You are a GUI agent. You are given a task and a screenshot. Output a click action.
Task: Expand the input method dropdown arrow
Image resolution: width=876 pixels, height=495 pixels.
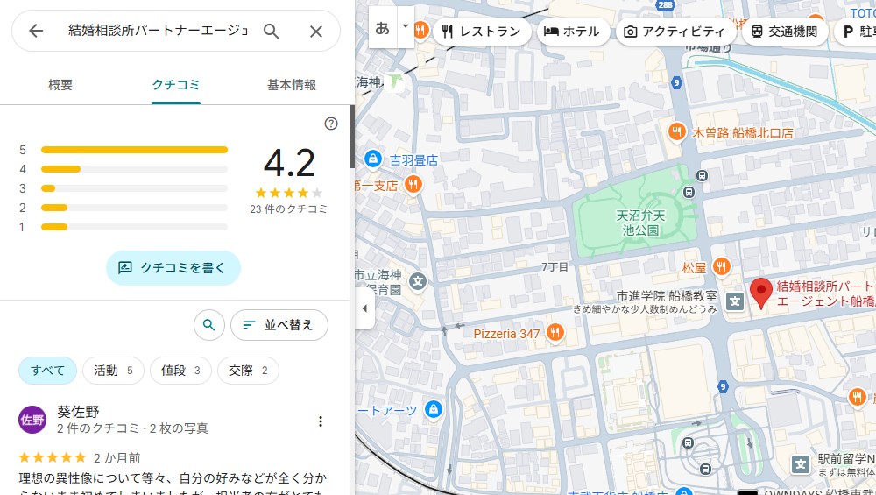(405, 26)
